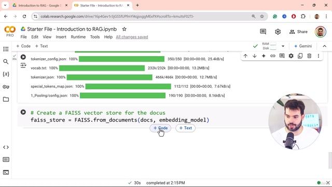Viewport: 332px width, 187px height.
Task: Open a new browser tab
Action: point(137,5)
